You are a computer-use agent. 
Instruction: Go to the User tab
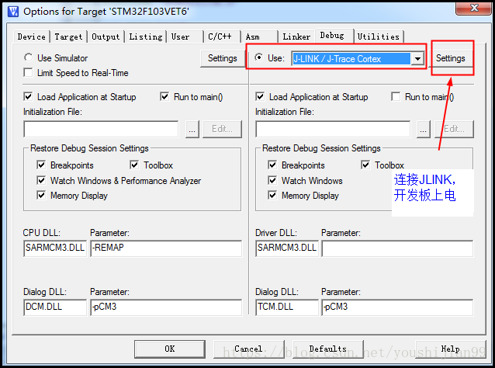point(185,36)
